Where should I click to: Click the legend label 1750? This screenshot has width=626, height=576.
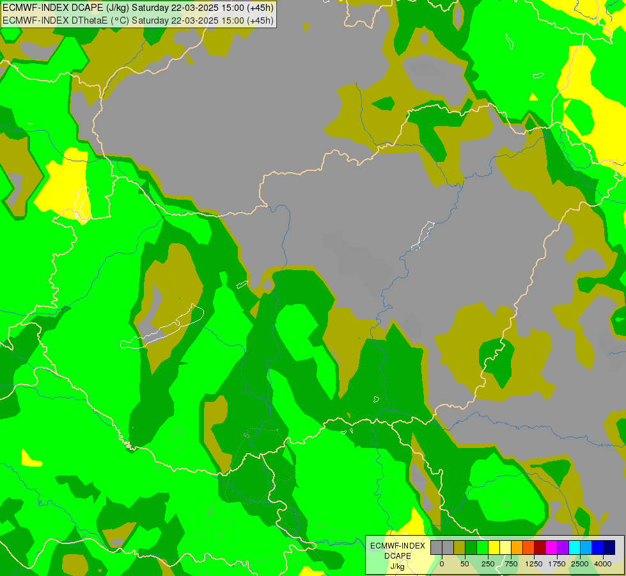(557, 564)
